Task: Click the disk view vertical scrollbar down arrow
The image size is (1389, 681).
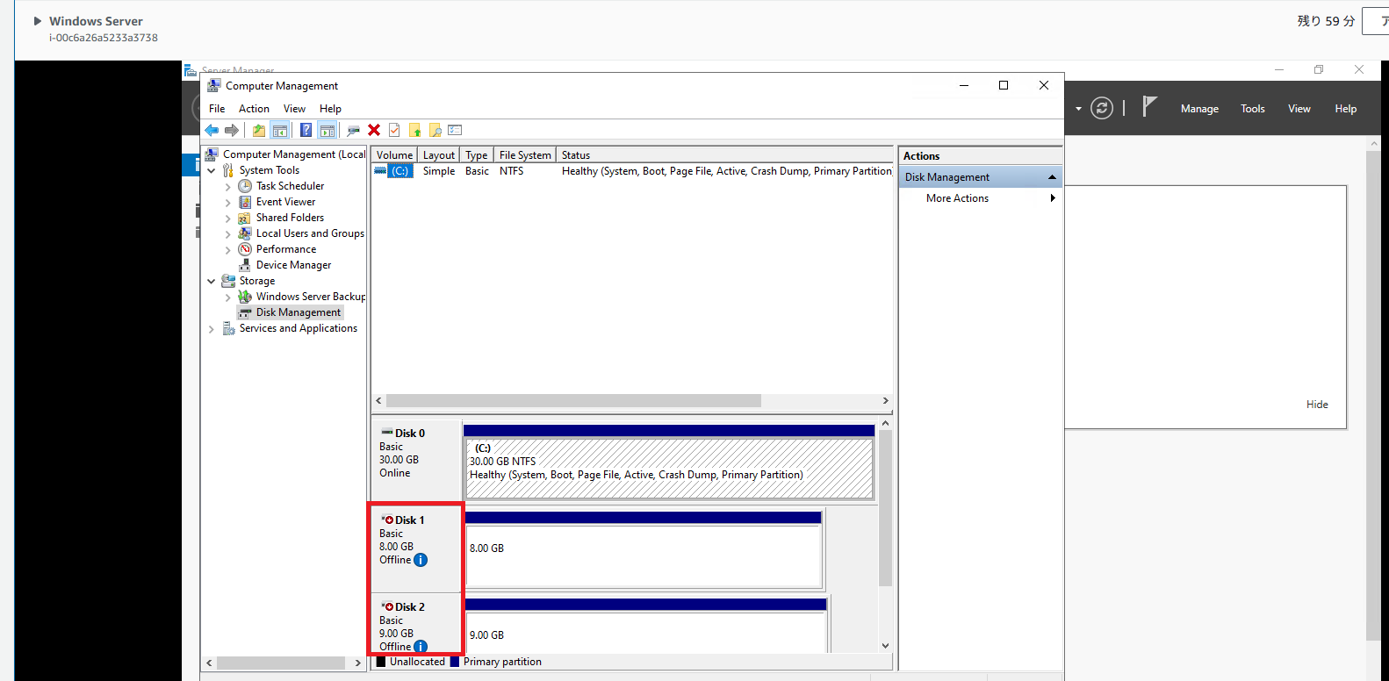Action: click(885, 646)
